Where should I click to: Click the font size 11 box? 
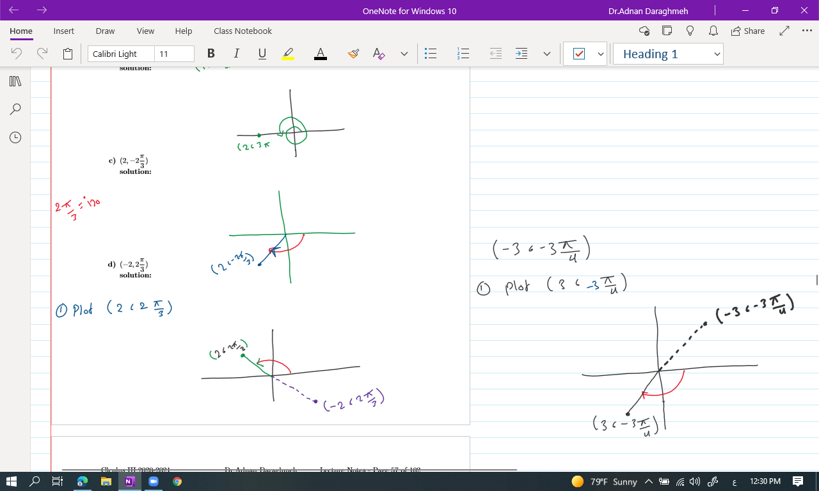click(174, 54)
